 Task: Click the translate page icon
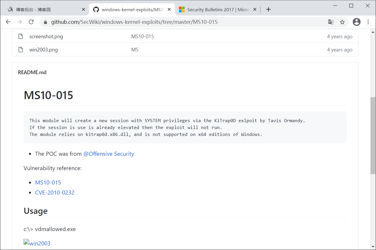pyautogui.click(x=331, y=22)
